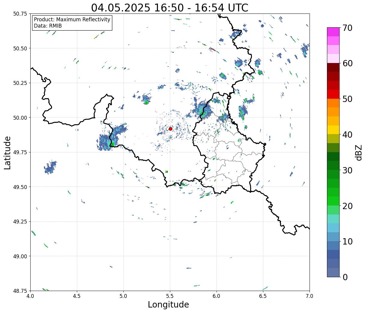Click the red radar location marker
The image size is (366, 312).
pyautogui.click(x=170, y=129)
